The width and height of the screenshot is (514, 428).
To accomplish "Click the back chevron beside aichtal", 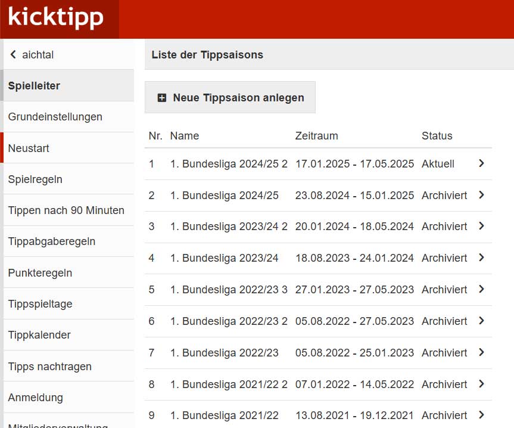I will (x=13, y=54).
